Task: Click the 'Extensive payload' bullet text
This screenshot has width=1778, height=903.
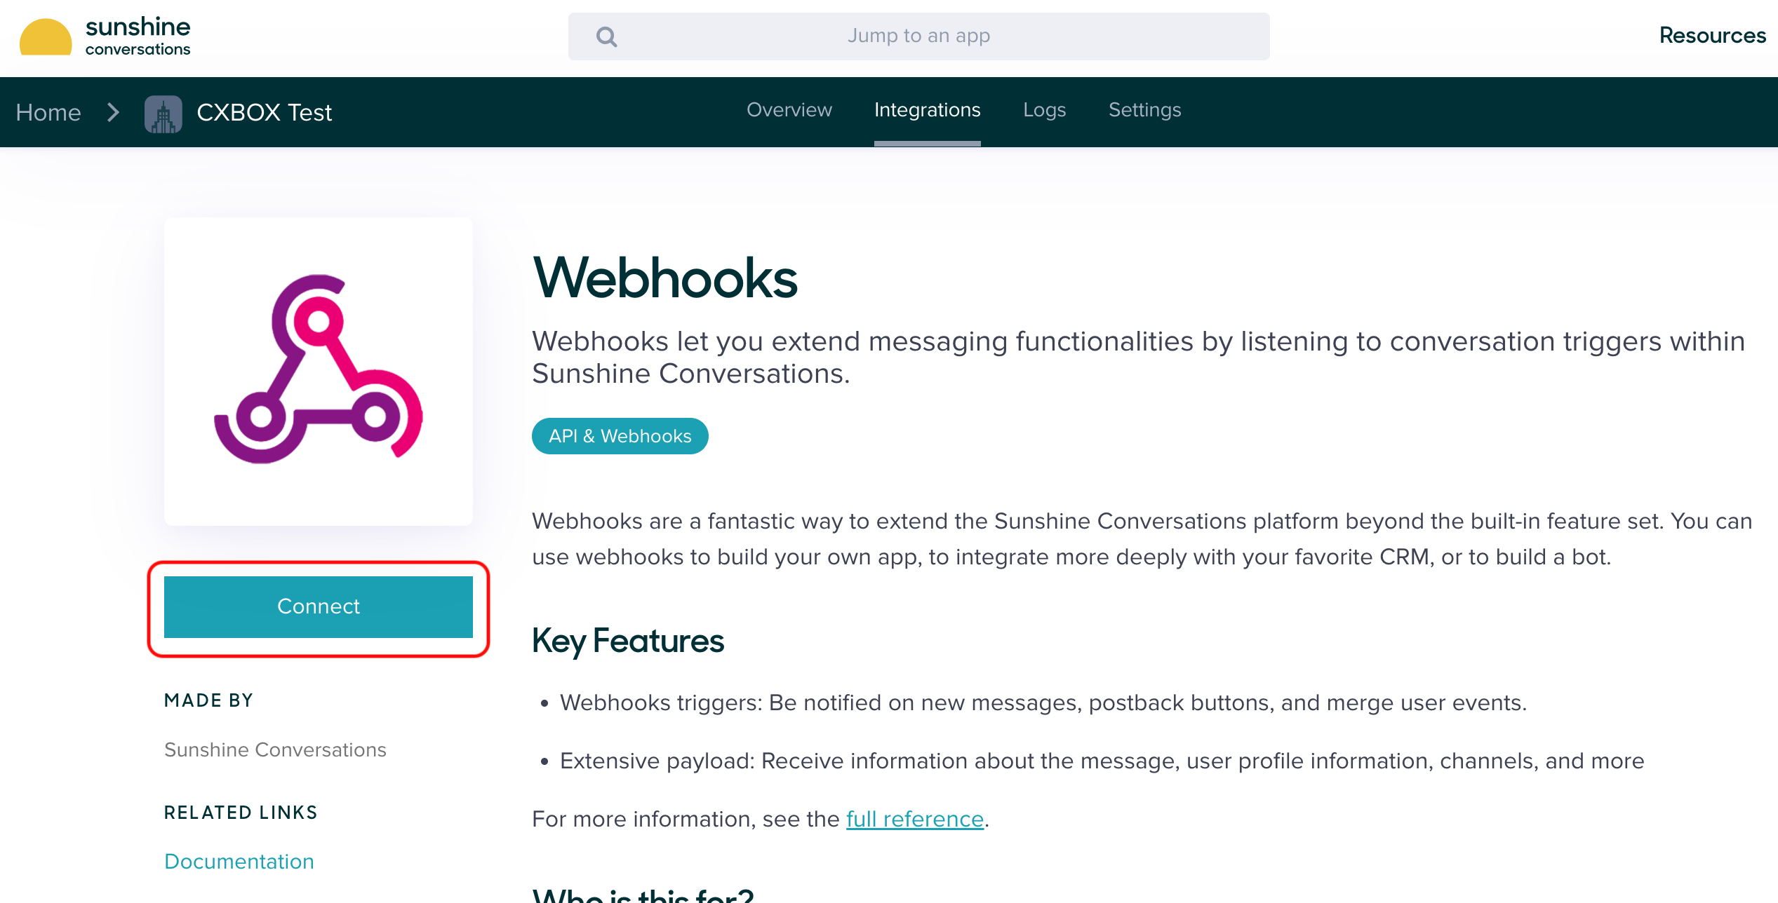Action: pos(1102,761)
